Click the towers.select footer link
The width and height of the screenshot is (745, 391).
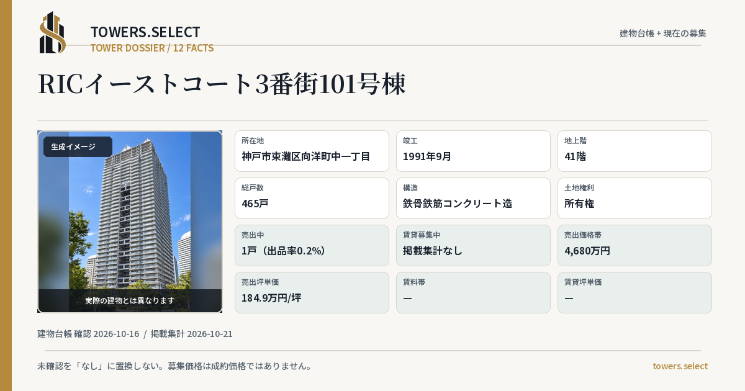pos(680,366)
